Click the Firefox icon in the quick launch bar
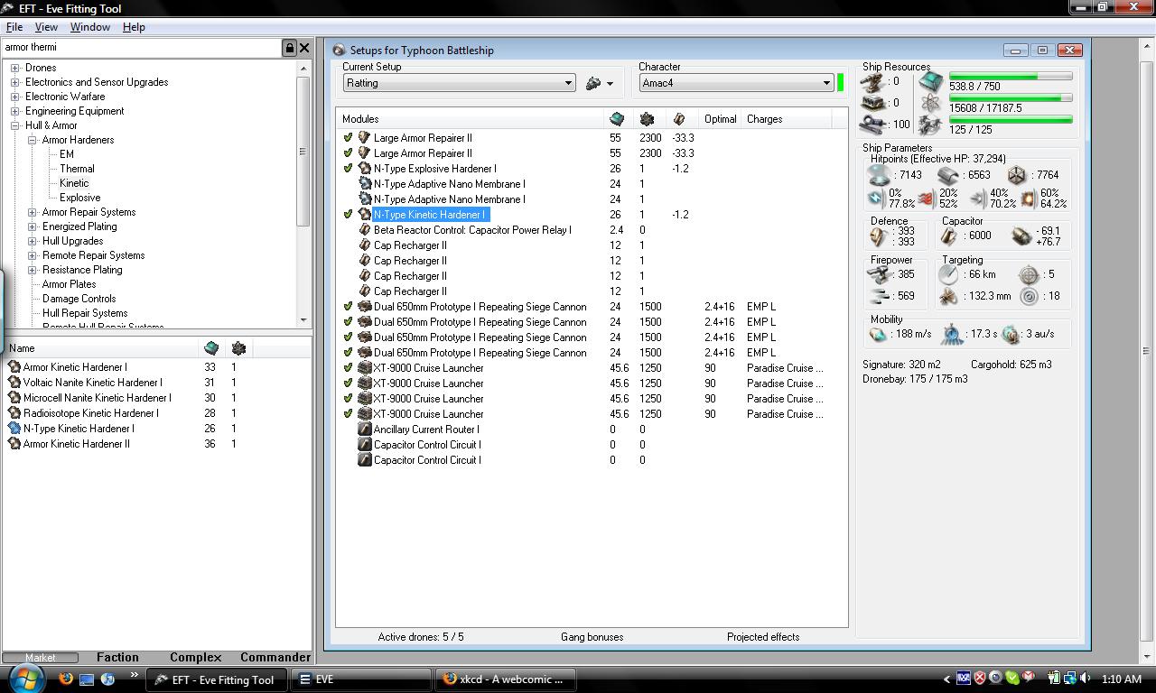Image resolution: width=1156 pixels, height=693 pixels. pos(66,679)
